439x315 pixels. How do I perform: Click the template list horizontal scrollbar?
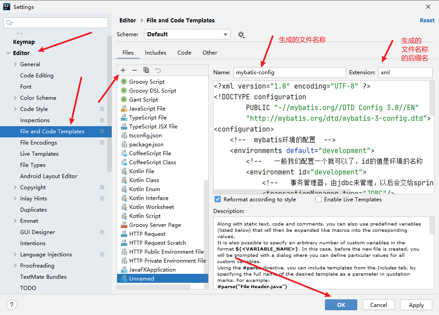click(x=154, y=287)
